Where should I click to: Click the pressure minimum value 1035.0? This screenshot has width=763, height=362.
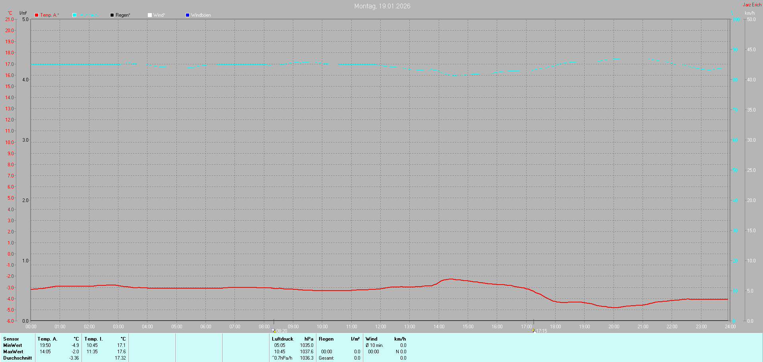(x=307, y=345)
